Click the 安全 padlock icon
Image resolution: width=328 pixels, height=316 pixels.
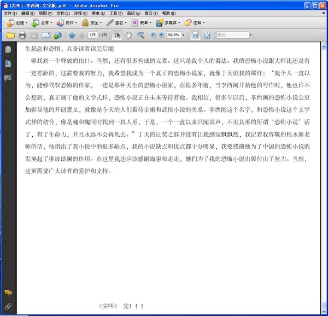click(x=85, y=23)
